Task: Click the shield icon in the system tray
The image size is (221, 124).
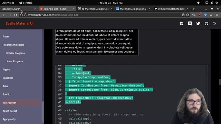Action: 198,3
